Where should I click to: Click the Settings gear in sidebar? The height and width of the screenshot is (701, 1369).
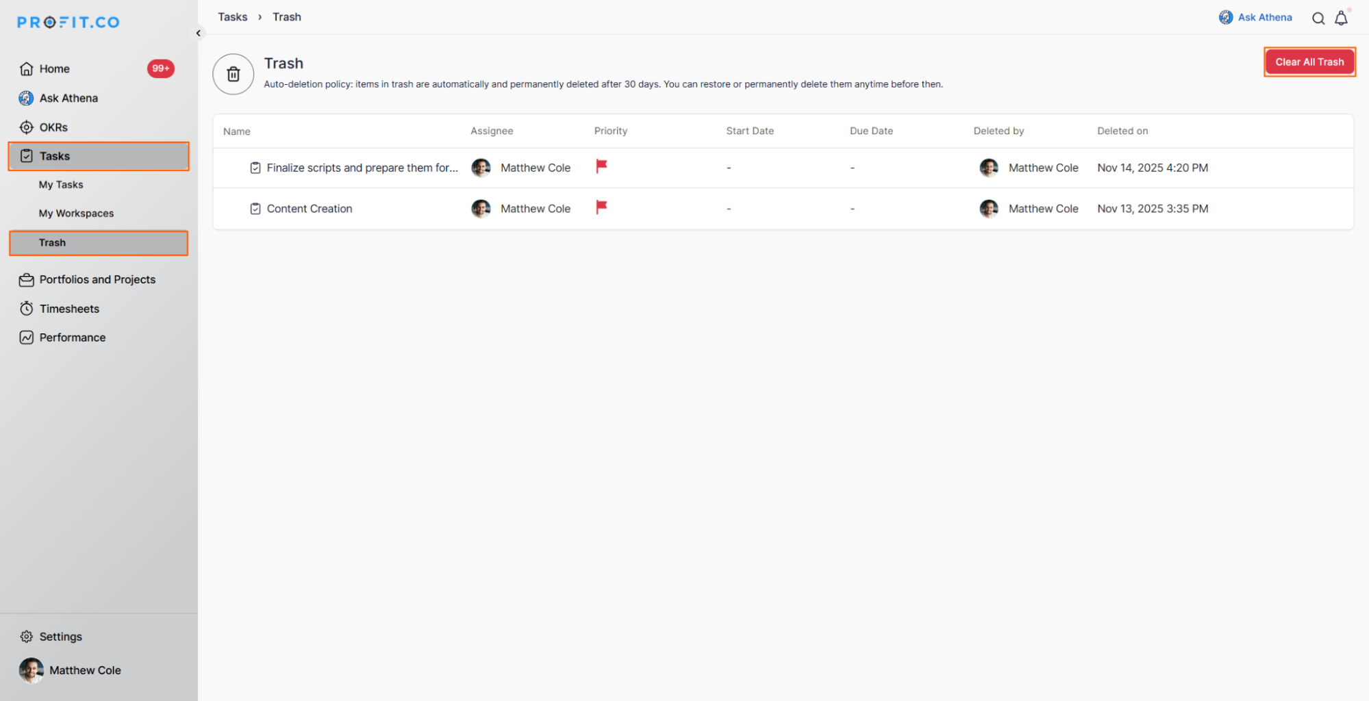point(27,637)
